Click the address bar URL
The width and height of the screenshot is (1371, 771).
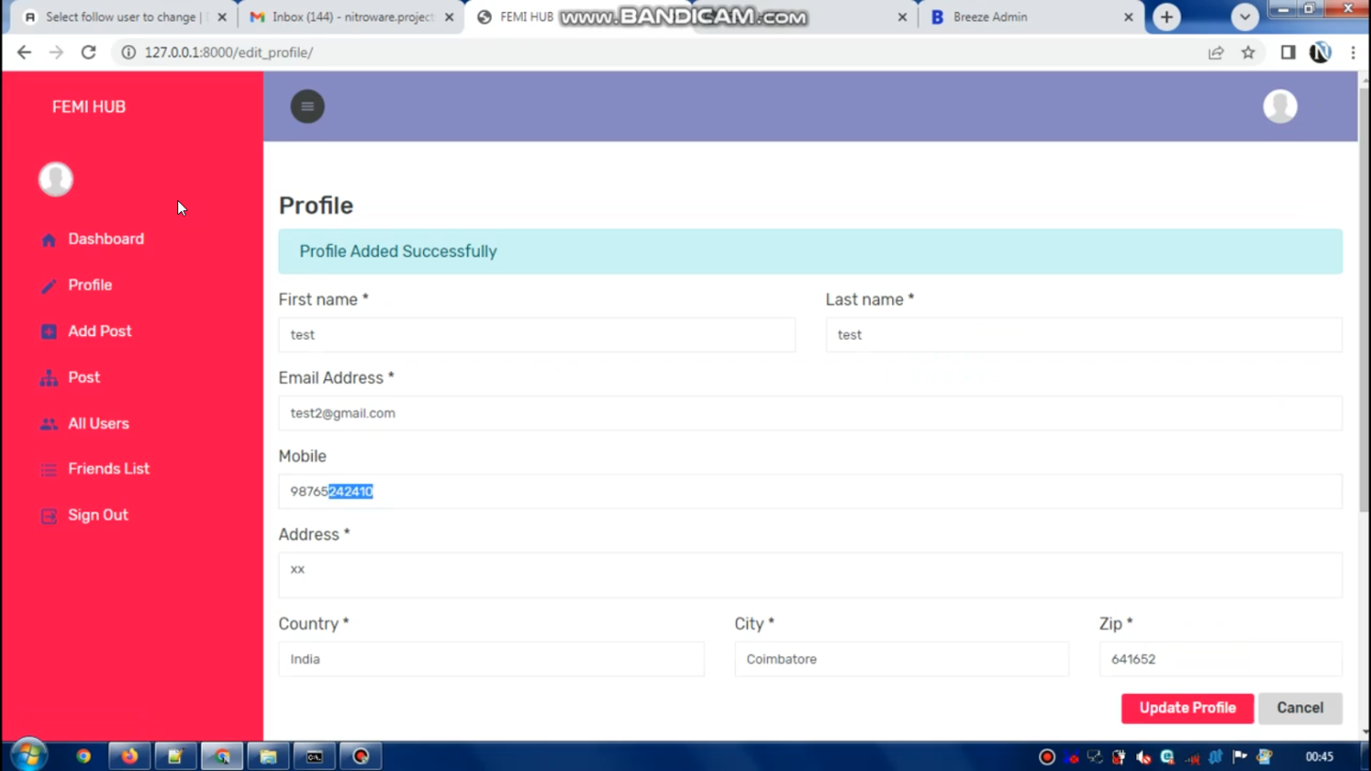[228, 52]
